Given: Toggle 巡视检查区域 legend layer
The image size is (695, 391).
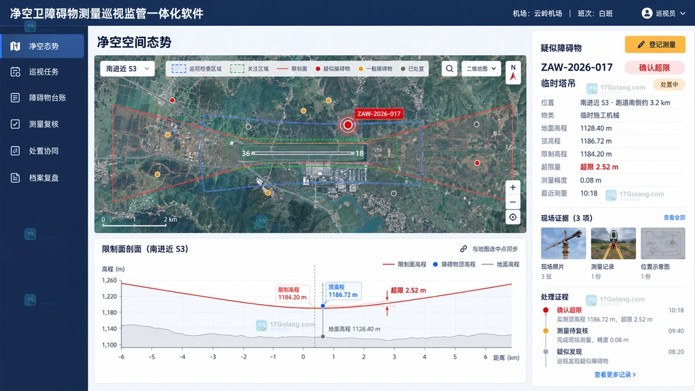Looking at the screenshot, I should coord(196,69).
